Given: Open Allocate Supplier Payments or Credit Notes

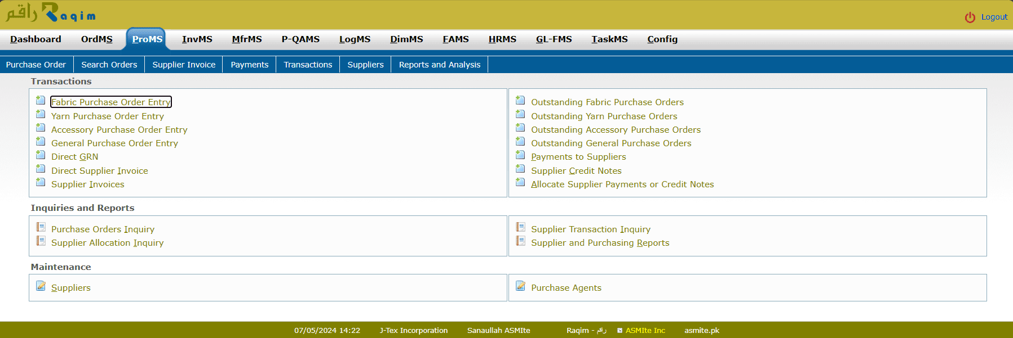Looking at the screenshot, I should (x=622, y=184).
